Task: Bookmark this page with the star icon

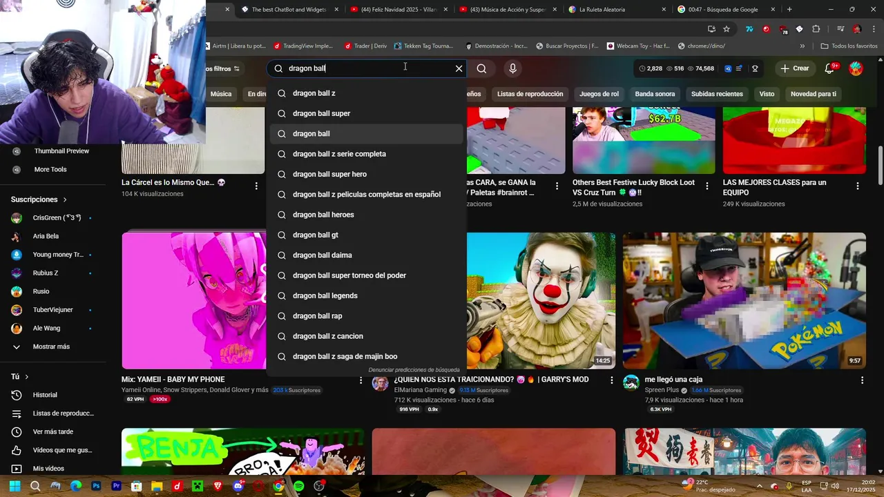Action: (x=727, y=29)
